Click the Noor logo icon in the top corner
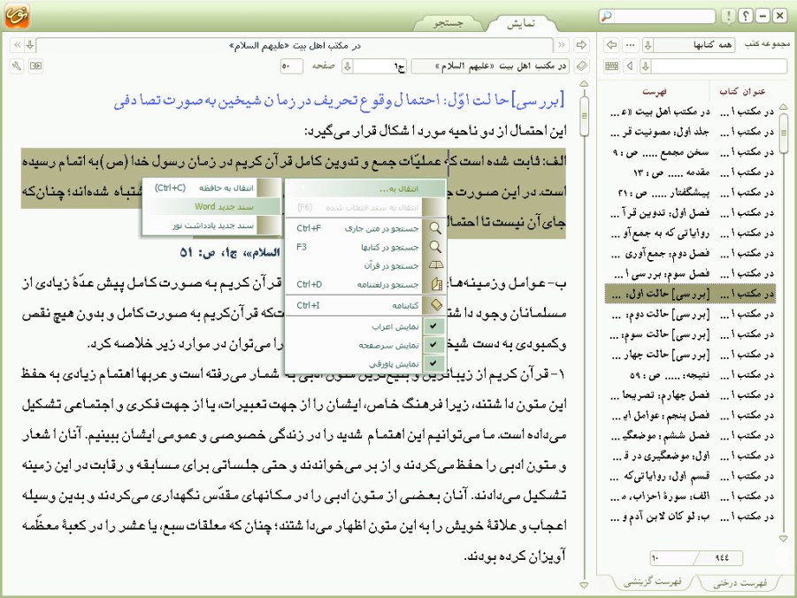Image resolution: width=797 pixels, height=598 pixels. (x=17, y=15)
